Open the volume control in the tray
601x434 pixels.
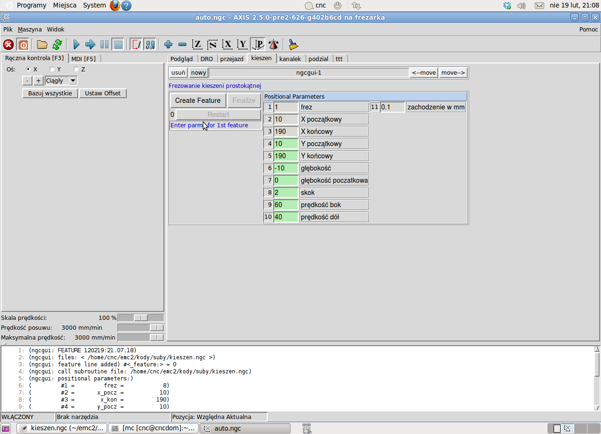click(x=521, y=6)
